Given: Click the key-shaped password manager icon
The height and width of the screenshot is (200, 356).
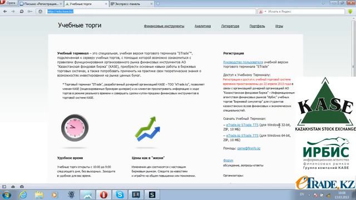Looking at the screenshot, I should click(x=29, y=11).
